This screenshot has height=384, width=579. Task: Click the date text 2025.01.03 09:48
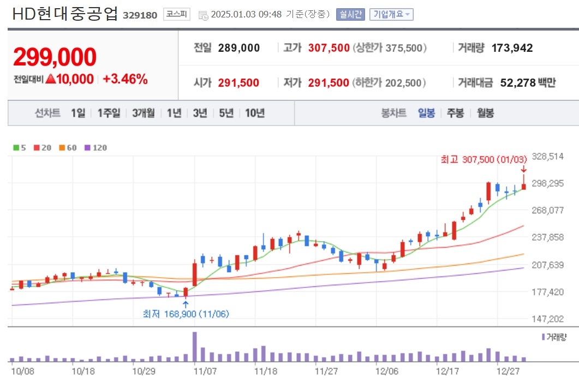[x=246, y=14]
